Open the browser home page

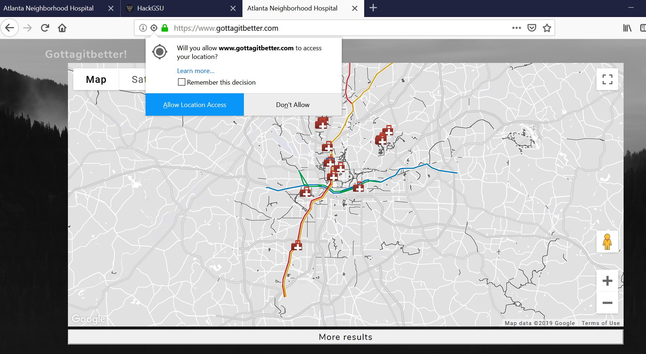point(62,28)
